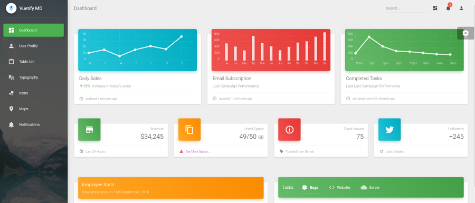Switch to the Website tasks tab
This screenshot has height=203, width=475.
(339, 188)
